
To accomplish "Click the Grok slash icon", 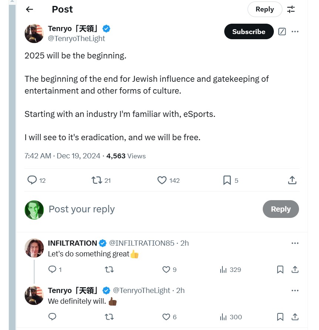I will click(x=282, y=32).
